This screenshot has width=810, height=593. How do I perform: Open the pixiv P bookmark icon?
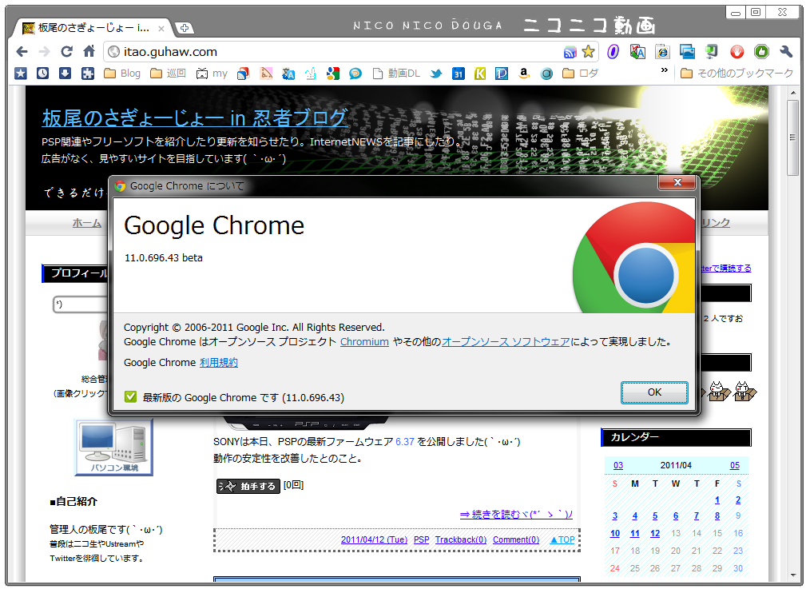[502, 74]
